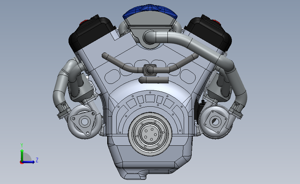Click the red cap on left valve cover
Viewport: 300px width, 184px height.
[x=83, y=22]
